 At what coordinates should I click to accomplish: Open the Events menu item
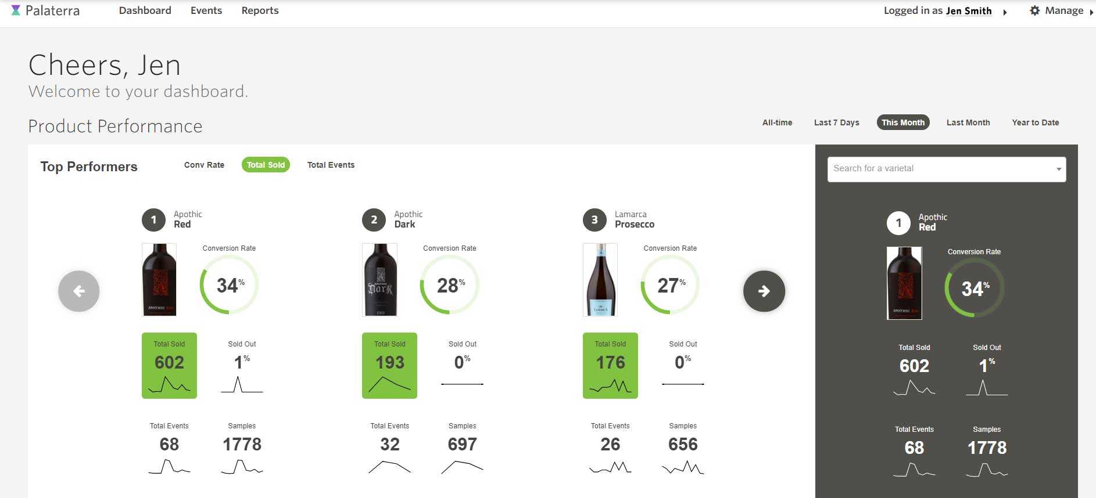(206, 10)
